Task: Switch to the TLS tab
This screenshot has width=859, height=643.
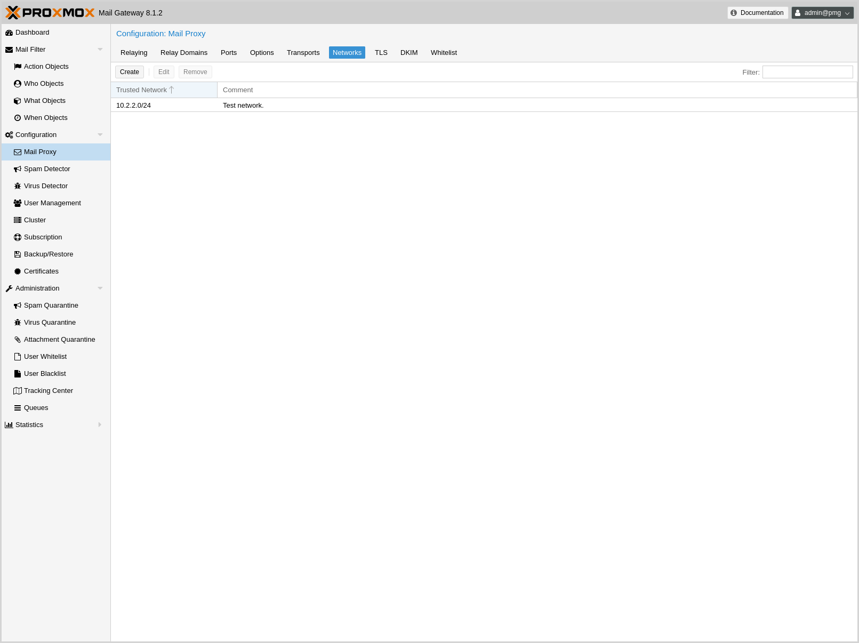Action: (381, 53)
